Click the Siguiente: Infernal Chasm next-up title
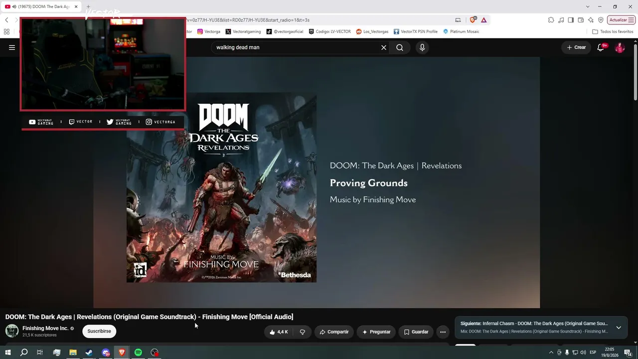Viewport: 638px width, 359px height. coord(534,324)
